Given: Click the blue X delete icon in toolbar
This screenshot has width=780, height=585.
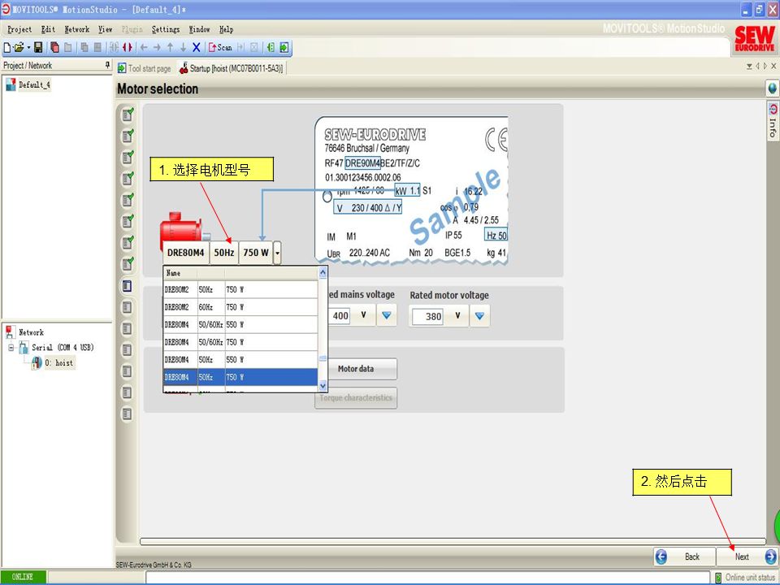Looking at the screenshot, I should 197,48.
